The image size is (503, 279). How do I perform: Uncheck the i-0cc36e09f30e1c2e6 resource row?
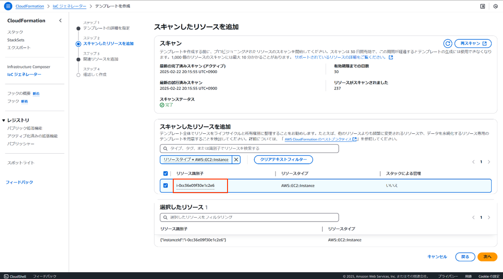[166, 186]
